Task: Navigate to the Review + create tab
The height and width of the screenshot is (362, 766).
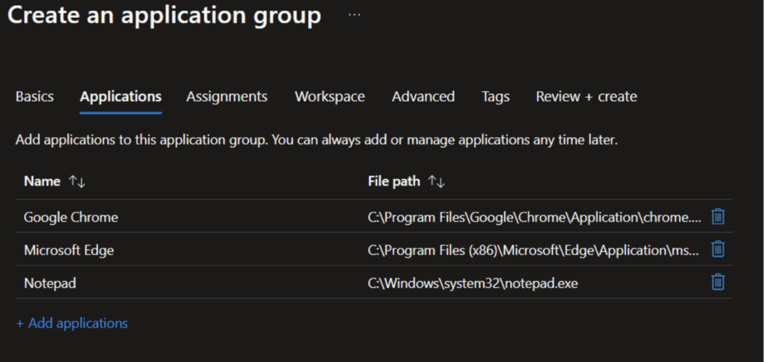Action: (586, 96)
